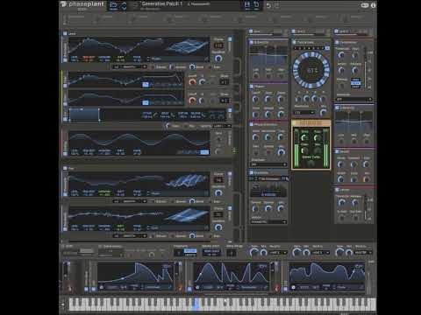Disable the 3-Band EQ in Lane 3
Screen dimensions: 421x315
click(337, 108)
